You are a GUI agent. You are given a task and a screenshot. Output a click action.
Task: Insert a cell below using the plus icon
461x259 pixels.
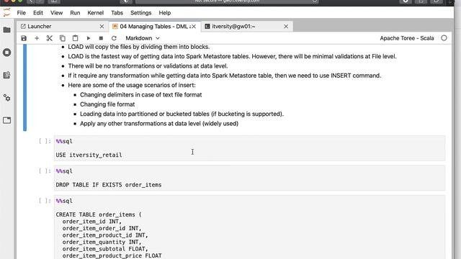[x=37, y=38]
